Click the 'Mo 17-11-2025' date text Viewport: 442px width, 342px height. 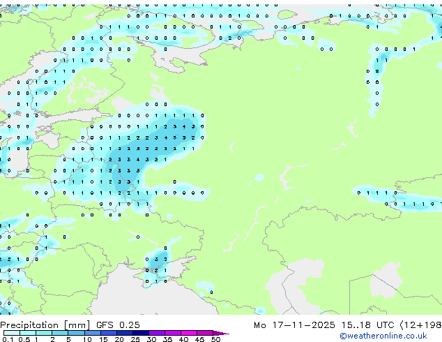tap(294, 325)
